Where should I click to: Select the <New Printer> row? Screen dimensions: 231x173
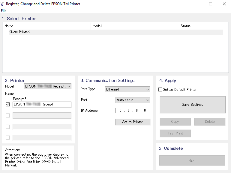(x=116, y=32)
